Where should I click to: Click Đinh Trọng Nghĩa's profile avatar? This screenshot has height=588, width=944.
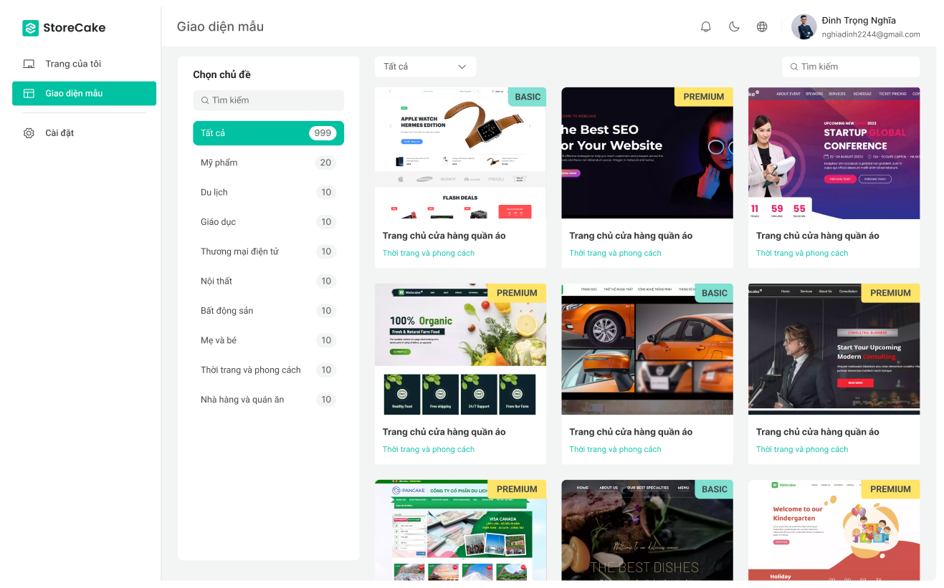coord(804,26)
